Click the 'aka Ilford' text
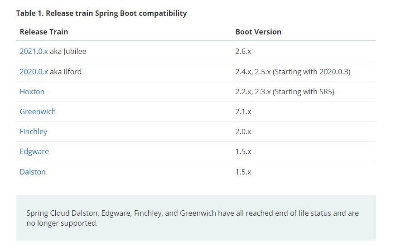 coord(66,72)
